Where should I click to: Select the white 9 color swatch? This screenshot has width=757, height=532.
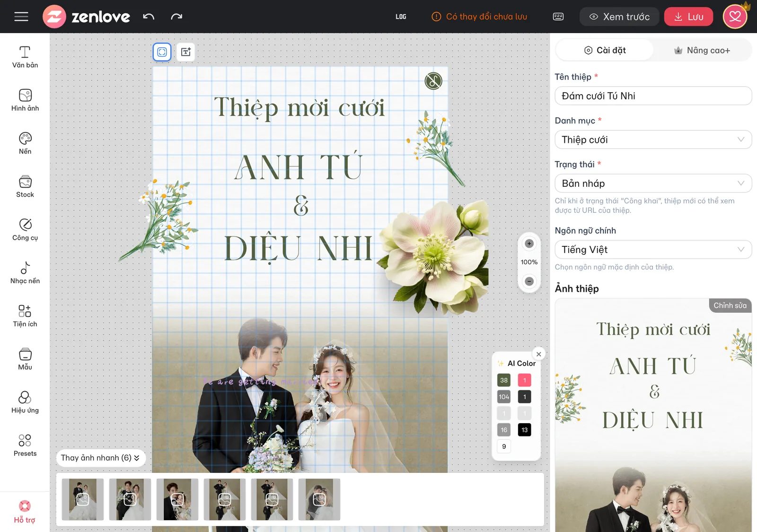504,446
